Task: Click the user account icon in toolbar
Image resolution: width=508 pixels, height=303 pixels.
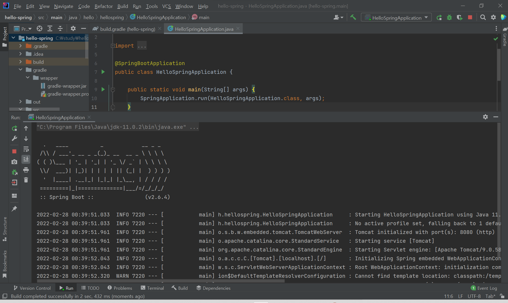Action: click(338, 18)
